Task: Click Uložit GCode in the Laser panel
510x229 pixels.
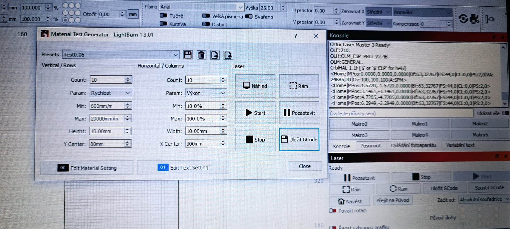Action: pyautogui.click(x=444, y=188)
